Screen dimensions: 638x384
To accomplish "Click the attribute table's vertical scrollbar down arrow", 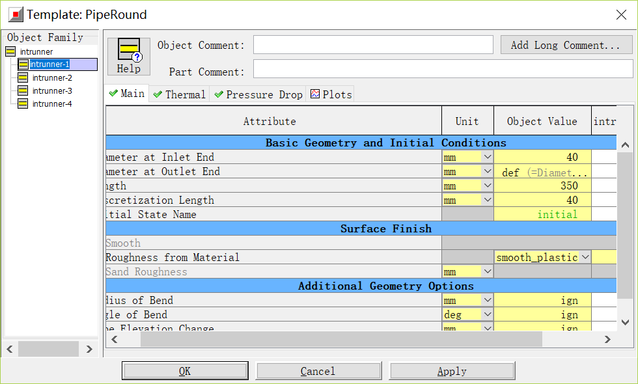I will click(625, 322).
